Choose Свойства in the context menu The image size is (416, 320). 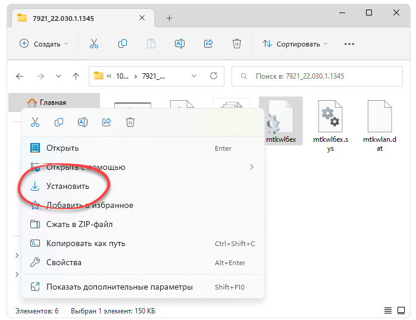(x=143, y=263)
